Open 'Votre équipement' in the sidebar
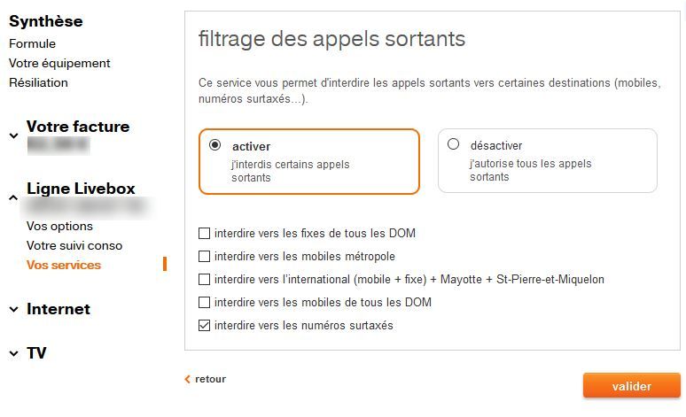686x417 pixels. coord(59,63)
